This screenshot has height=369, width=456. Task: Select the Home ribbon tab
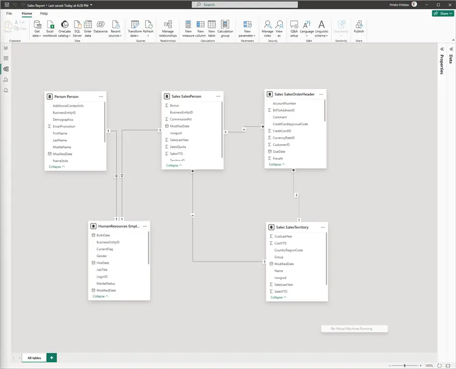[x=27, y=13]
